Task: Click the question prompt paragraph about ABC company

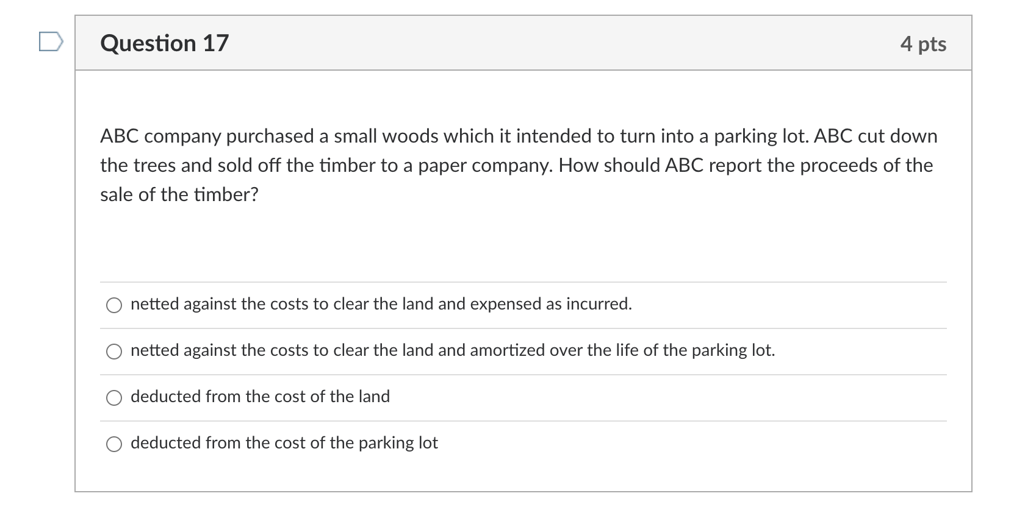Action: pyautogui.click(x=519, y=165)
